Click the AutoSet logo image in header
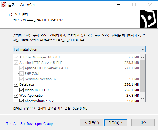Viewport: 158px width, 130px height. (148, 19)
